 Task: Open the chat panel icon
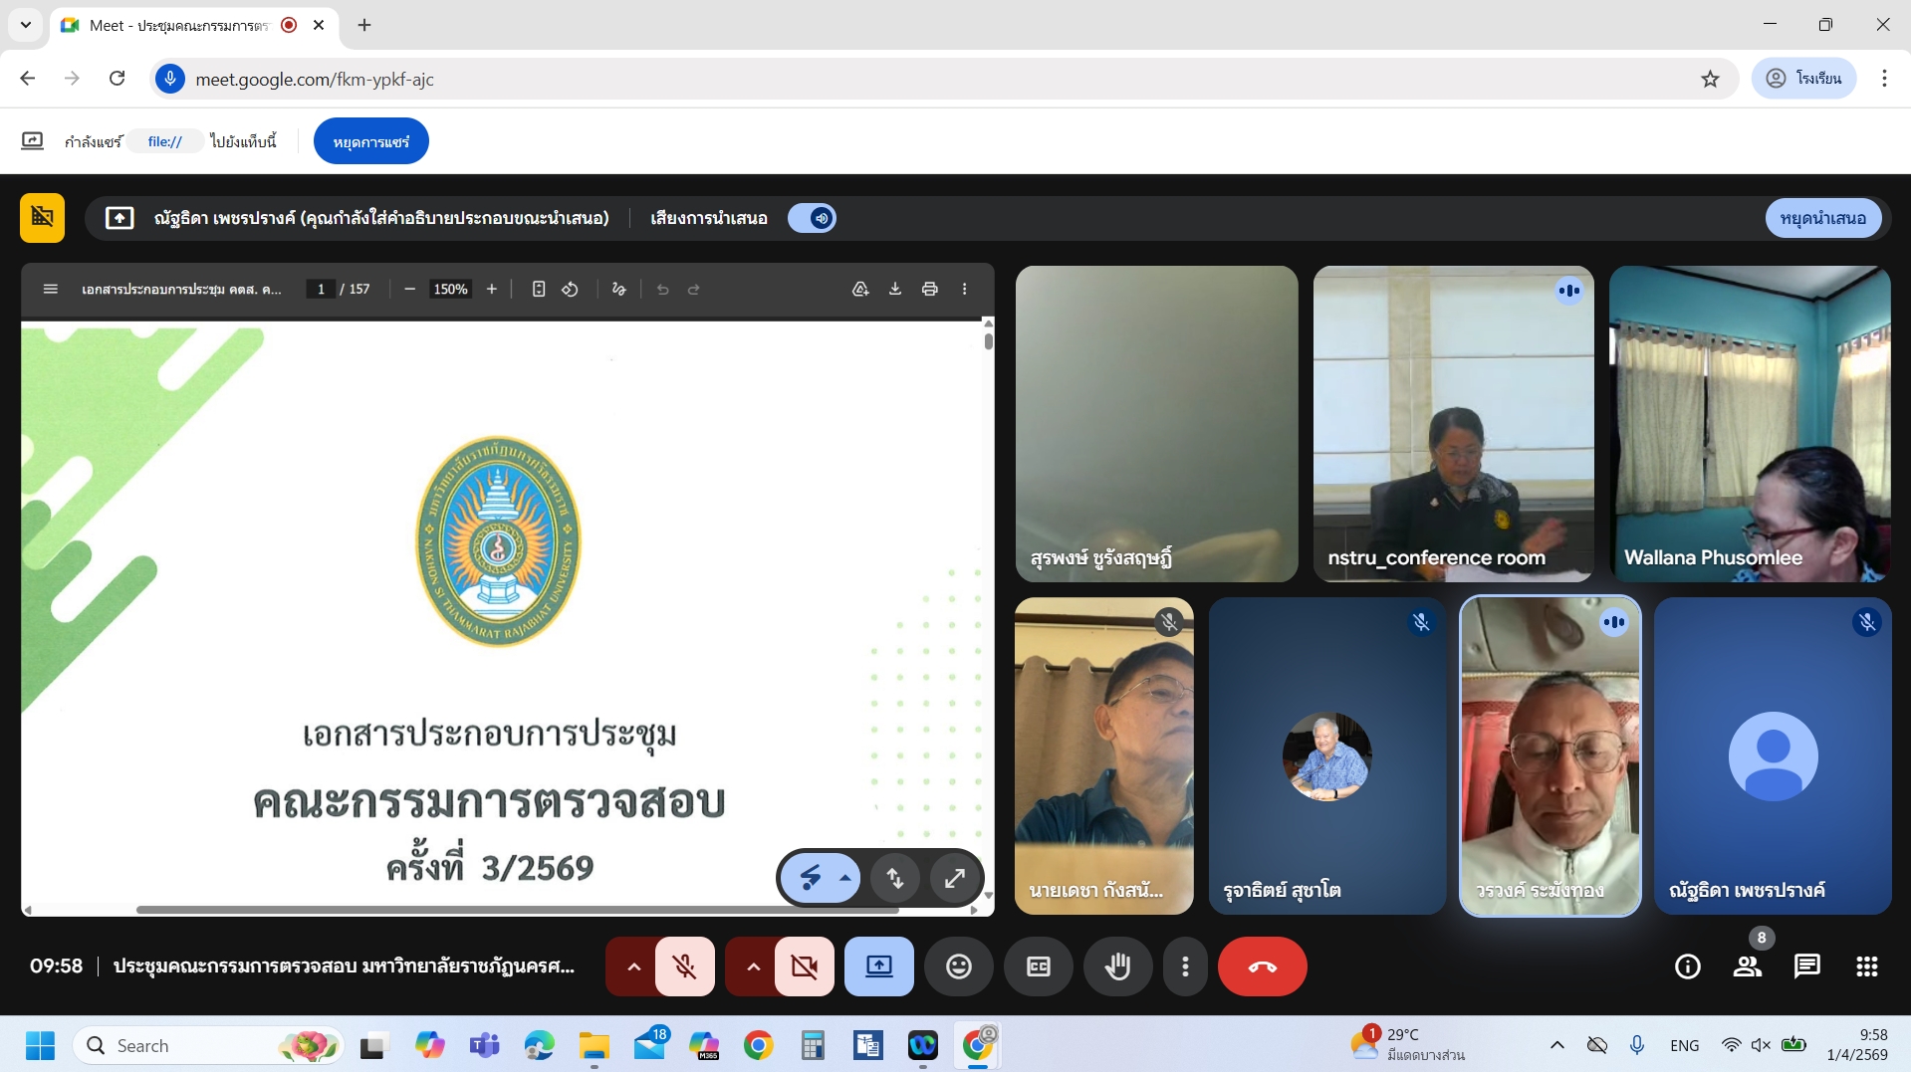1806,966
